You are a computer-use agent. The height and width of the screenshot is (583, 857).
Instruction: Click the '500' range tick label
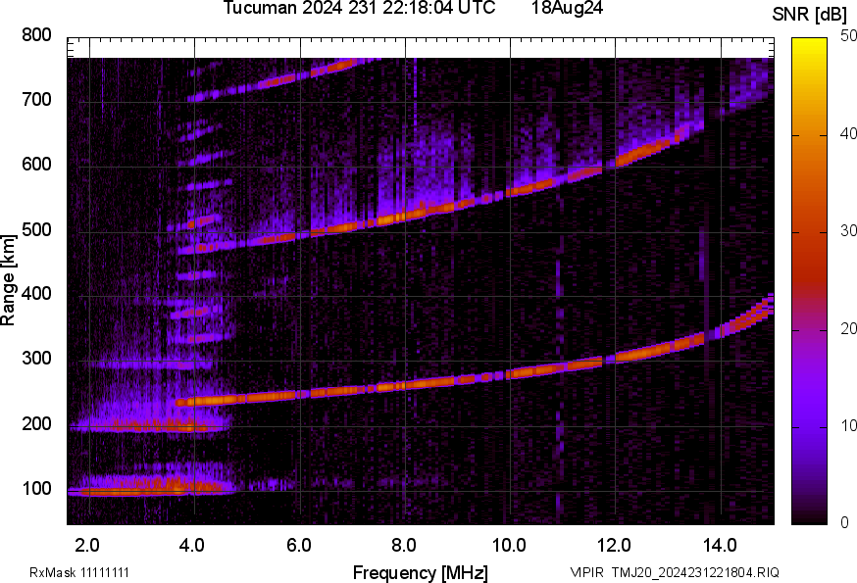(36, 229)
